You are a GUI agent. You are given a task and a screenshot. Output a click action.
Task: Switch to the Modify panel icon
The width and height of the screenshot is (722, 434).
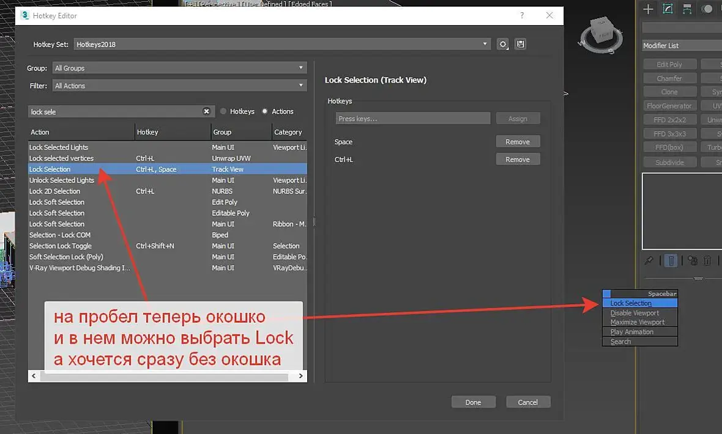click(x=668, y=9)
